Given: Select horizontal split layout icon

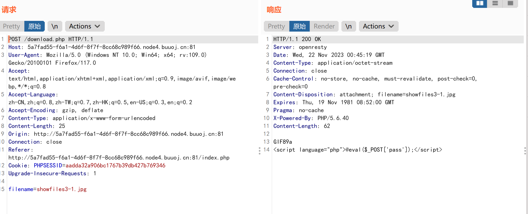Looking at the screenshot, I should (495, 3).
